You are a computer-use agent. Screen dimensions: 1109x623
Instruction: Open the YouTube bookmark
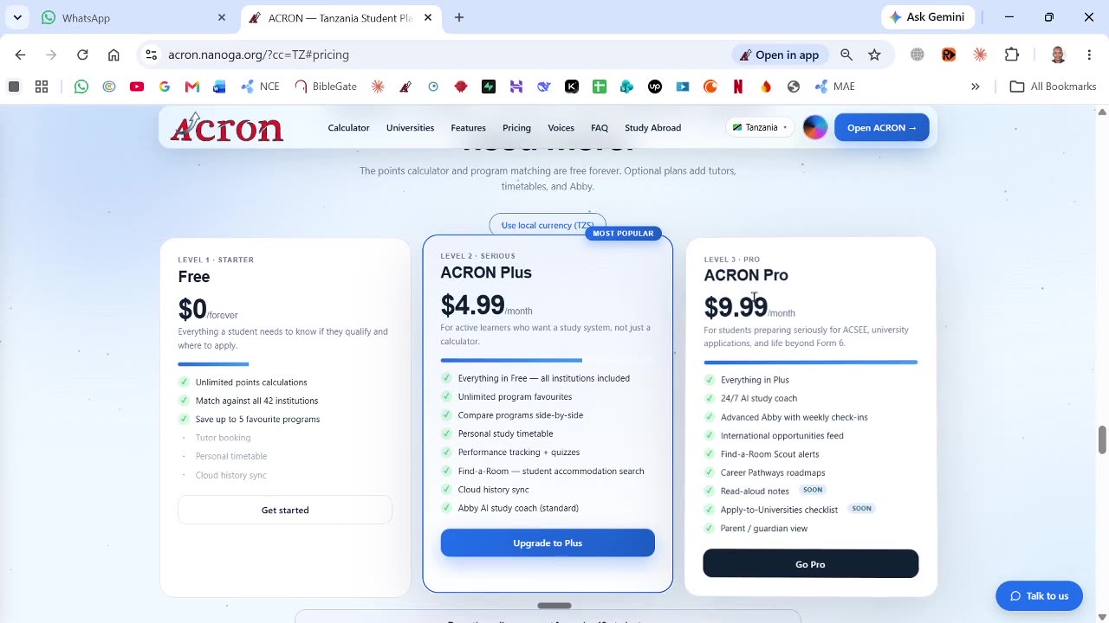(137, 87)
